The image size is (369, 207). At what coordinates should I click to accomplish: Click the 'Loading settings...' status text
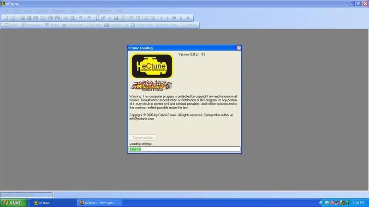tap(142, 144)
